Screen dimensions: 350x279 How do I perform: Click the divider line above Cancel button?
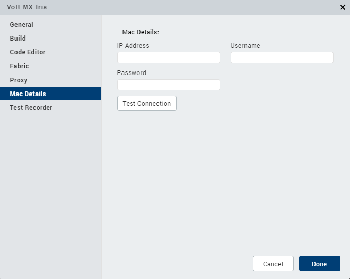[226, 248]
